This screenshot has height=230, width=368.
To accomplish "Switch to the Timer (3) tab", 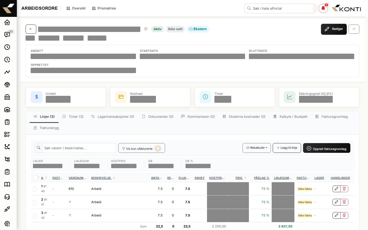I will pyautogui.click(x=73, y=117).
